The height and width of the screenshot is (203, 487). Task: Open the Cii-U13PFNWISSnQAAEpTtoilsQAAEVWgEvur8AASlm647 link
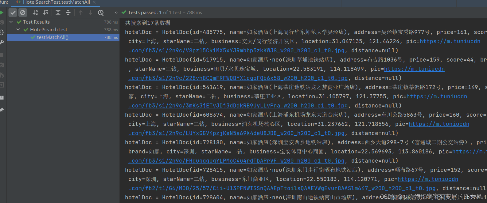pos(282,188)
